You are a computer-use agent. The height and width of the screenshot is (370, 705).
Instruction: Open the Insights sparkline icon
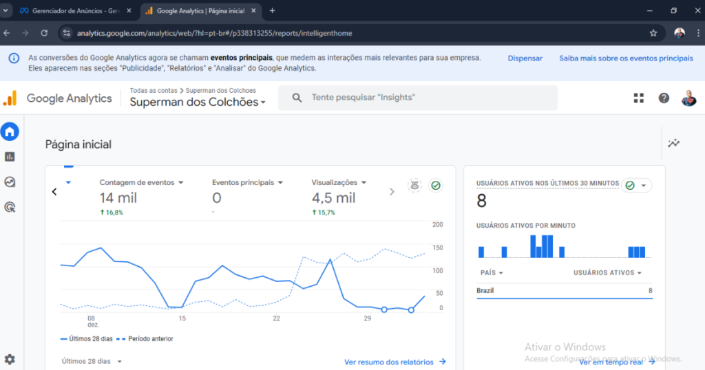(x=673, y=143)
